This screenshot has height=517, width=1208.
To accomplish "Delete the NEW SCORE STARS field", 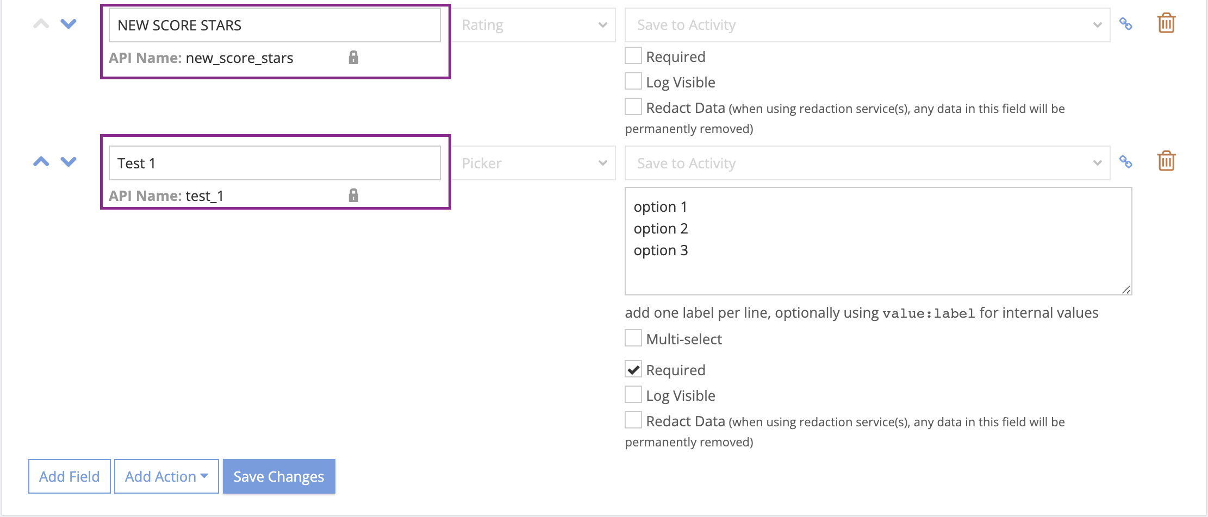I will click(1166, 23).
